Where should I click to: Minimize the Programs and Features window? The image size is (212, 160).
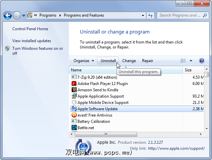(x=180, y=4)
